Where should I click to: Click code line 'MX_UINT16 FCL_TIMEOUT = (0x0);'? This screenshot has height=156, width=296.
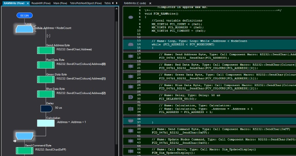[178, 31]
